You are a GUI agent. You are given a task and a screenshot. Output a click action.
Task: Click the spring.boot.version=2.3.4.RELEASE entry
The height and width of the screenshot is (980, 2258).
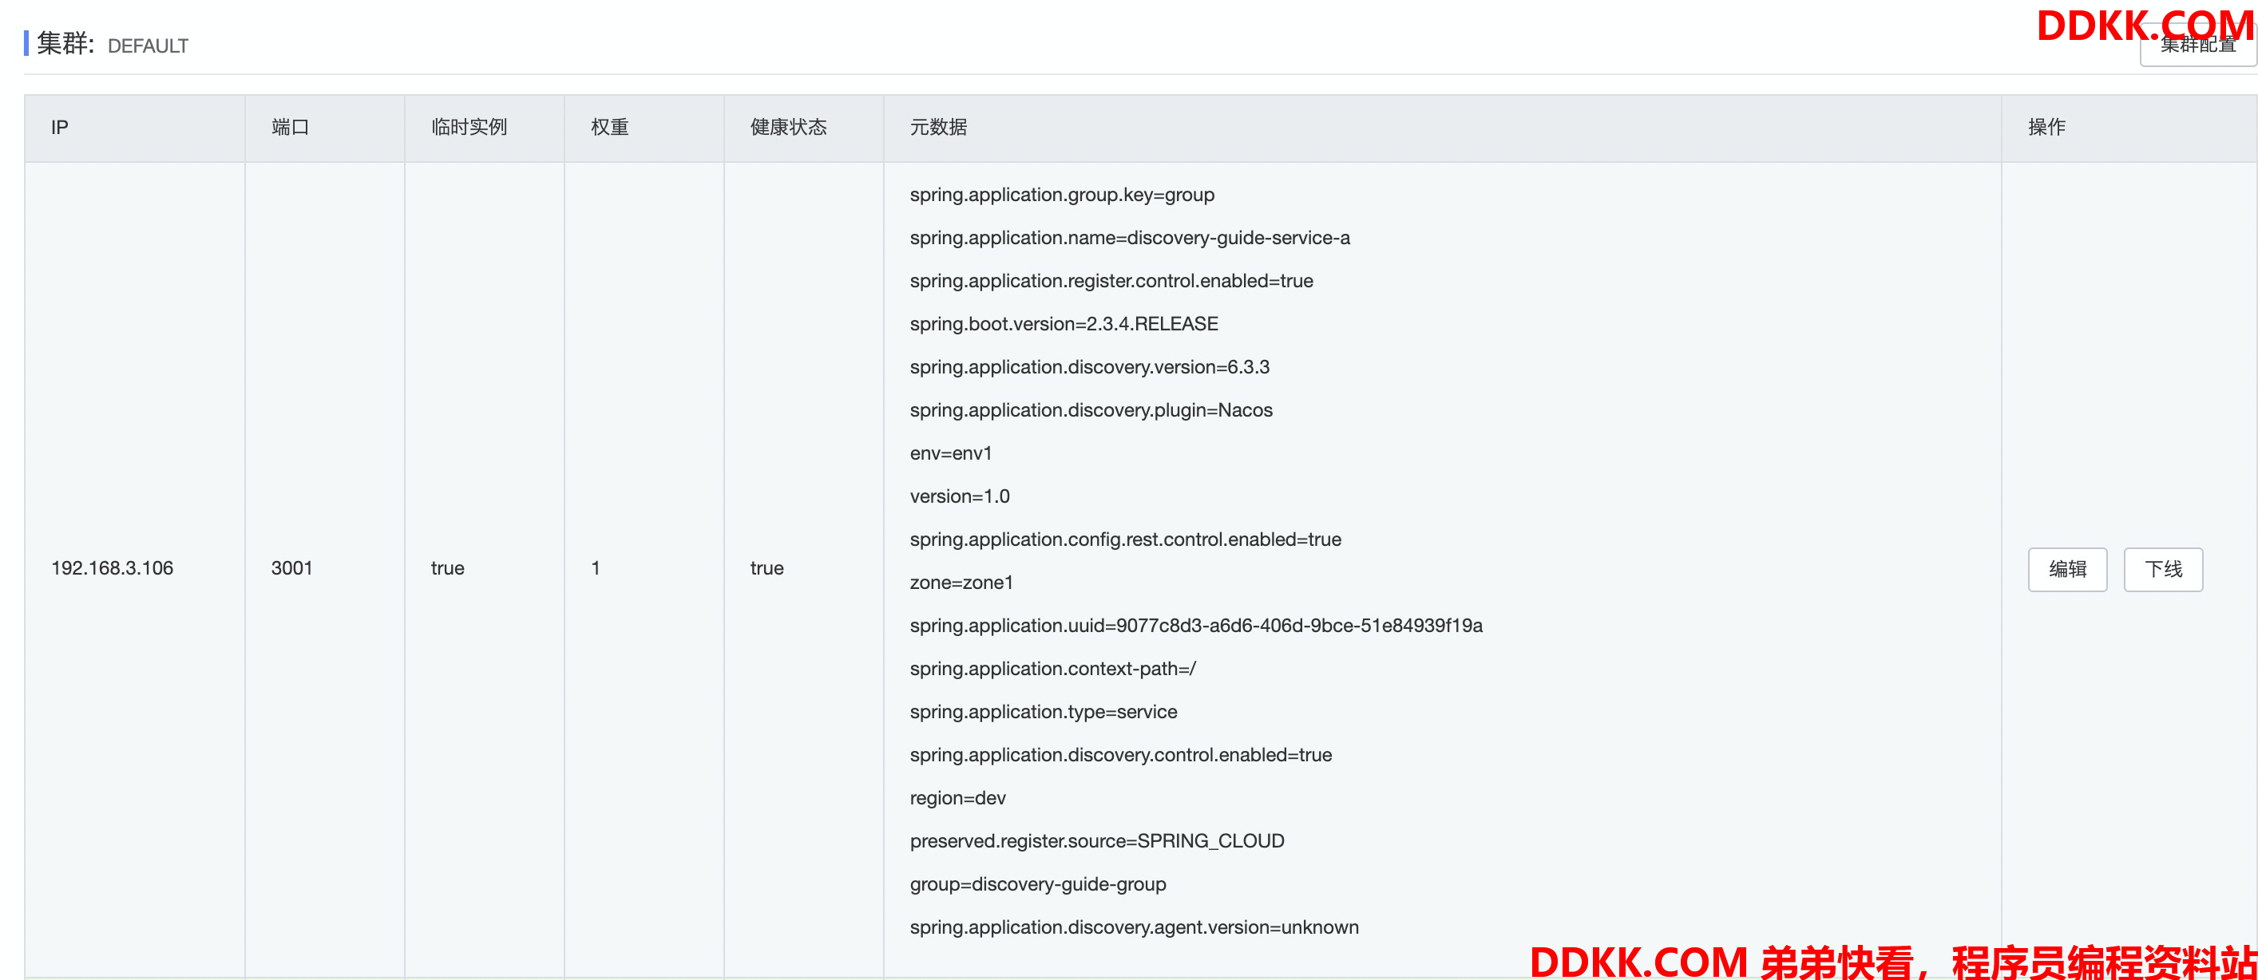pos(1064,324)
